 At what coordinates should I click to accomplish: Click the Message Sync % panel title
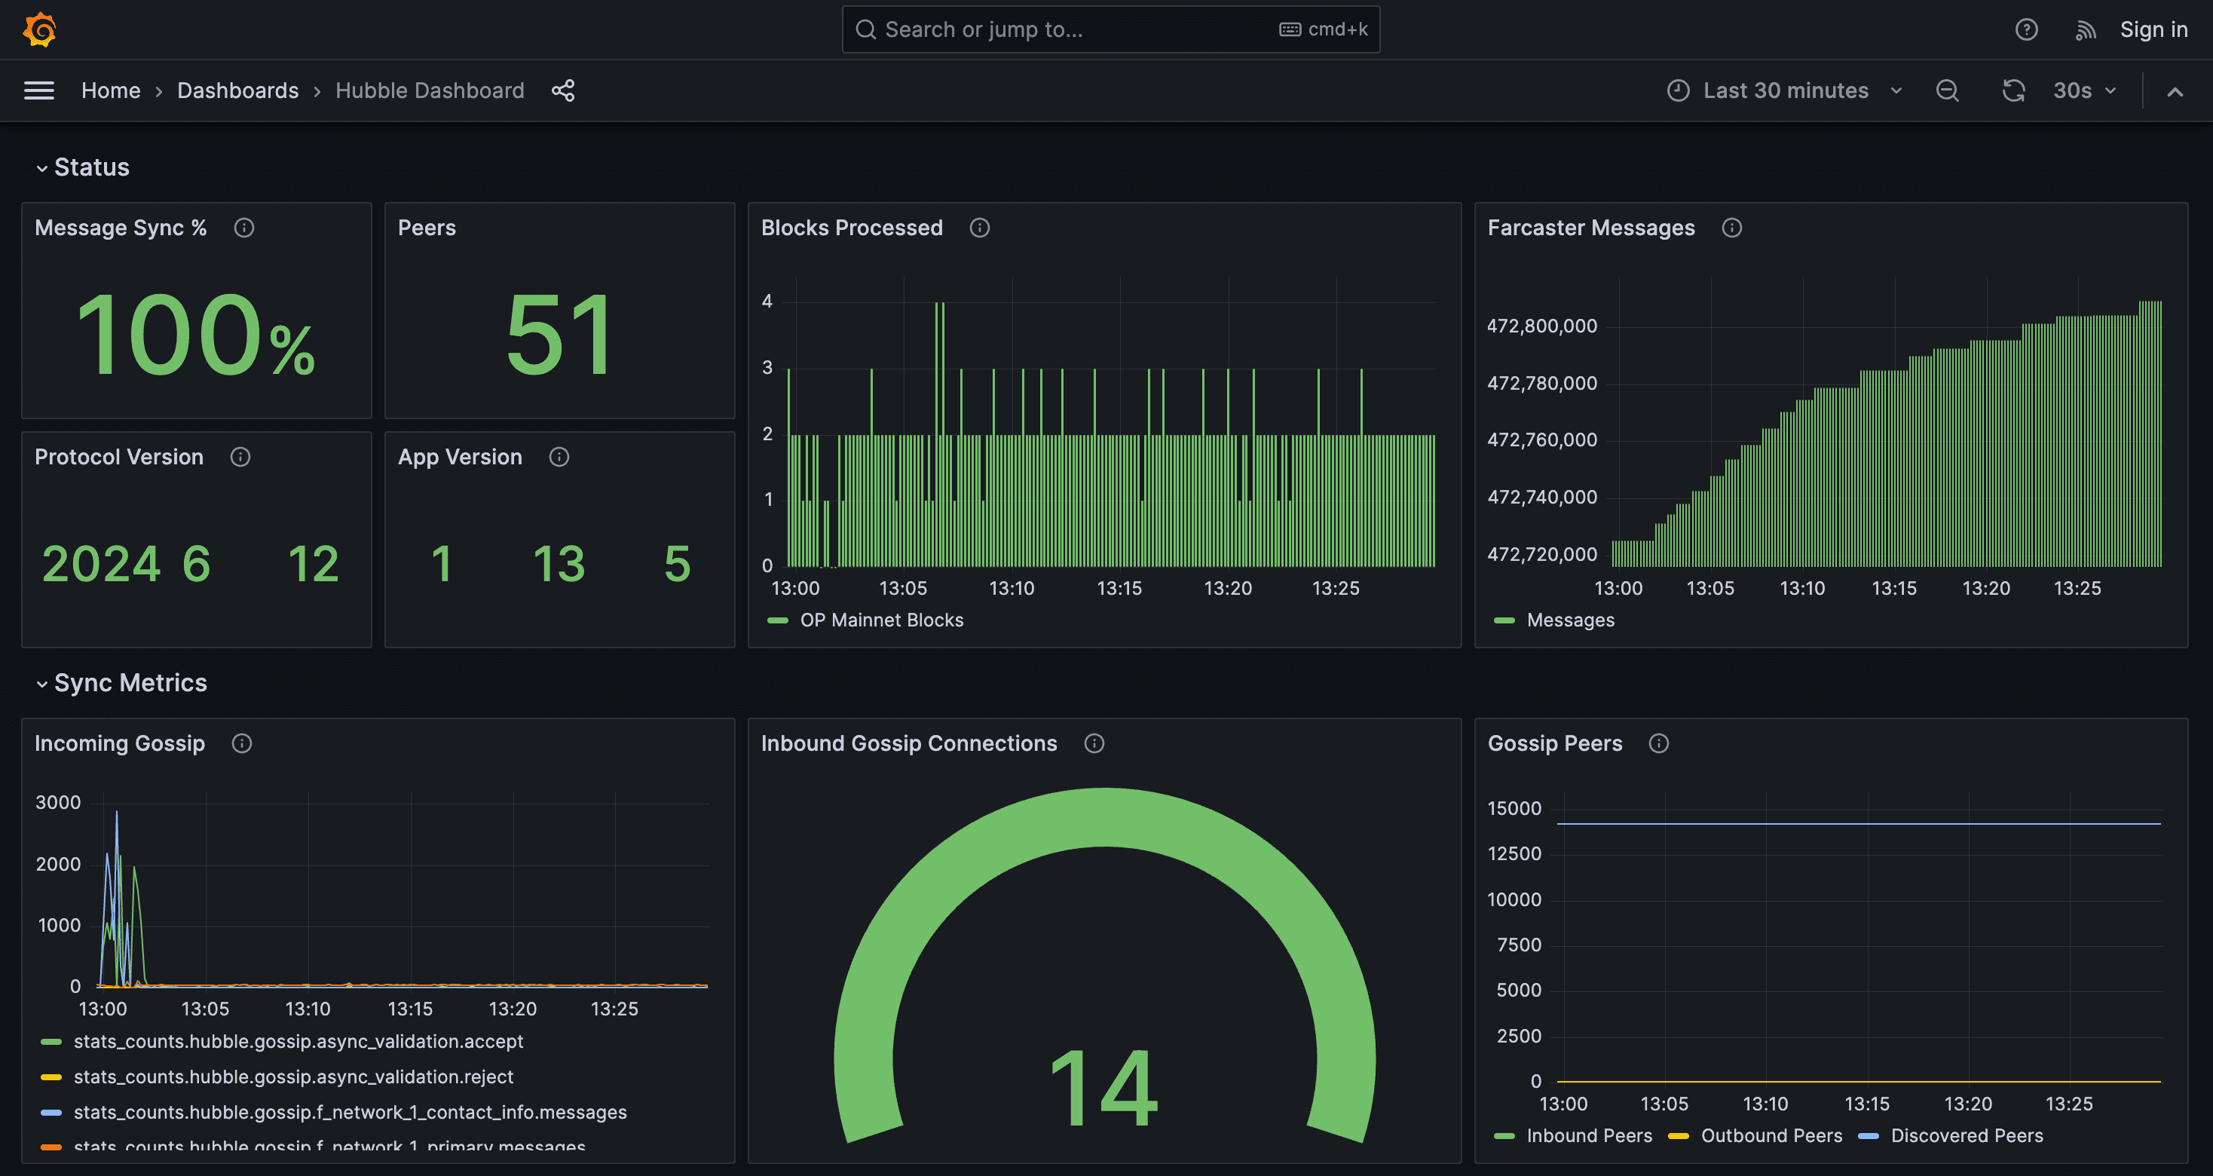point(121,228)
